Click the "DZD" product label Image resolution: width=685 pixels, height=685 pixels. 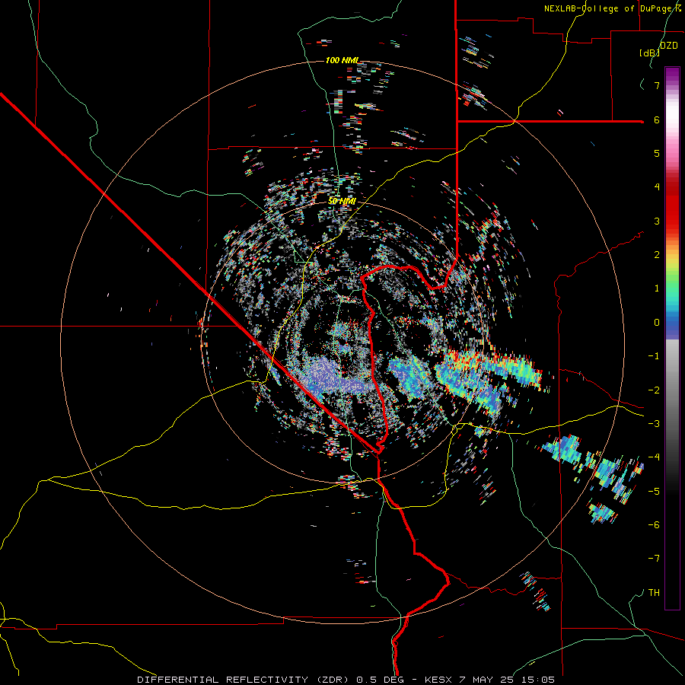669,46
